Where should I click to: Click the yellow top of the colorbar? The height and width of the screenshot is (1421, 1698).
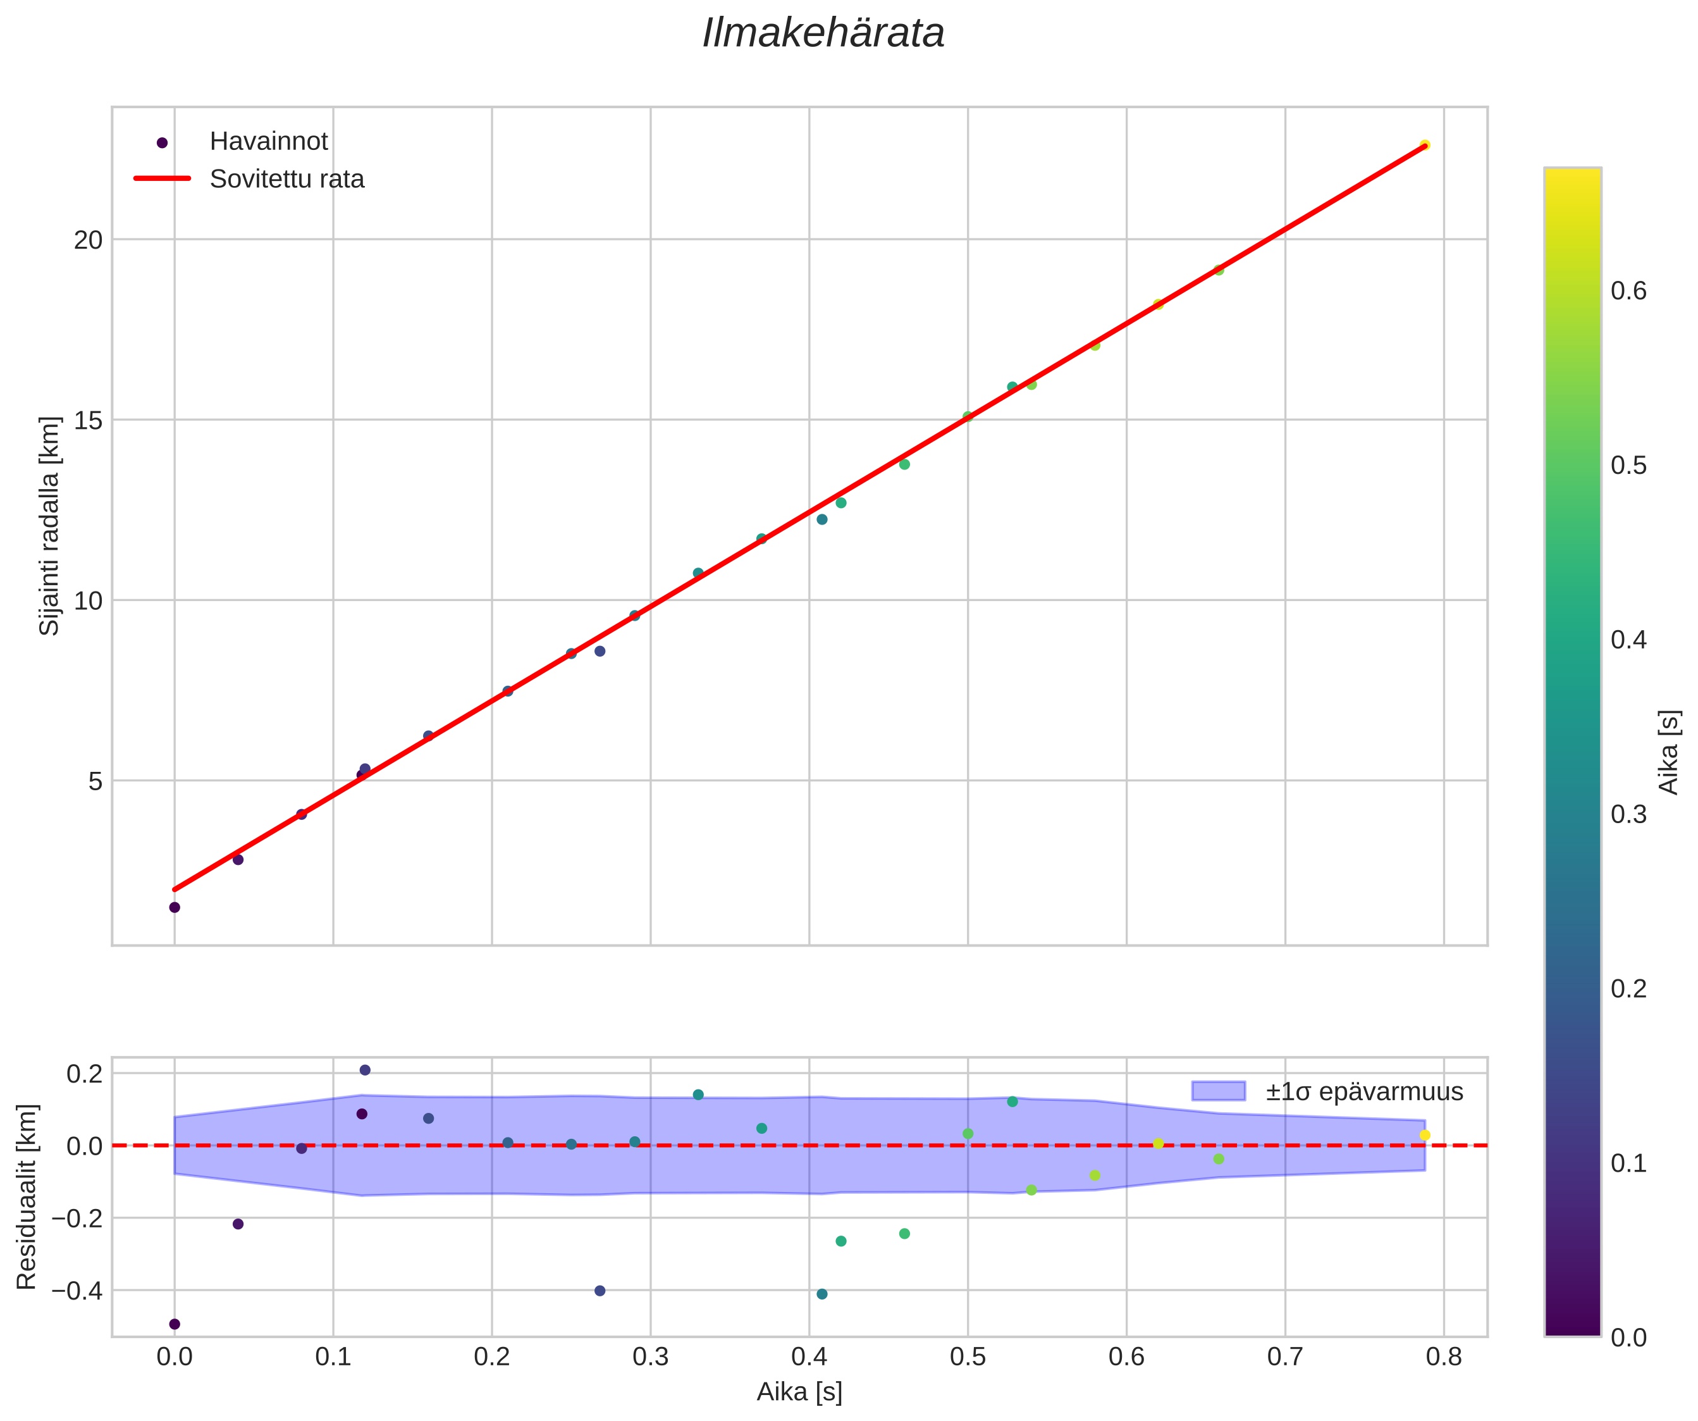1572,182
